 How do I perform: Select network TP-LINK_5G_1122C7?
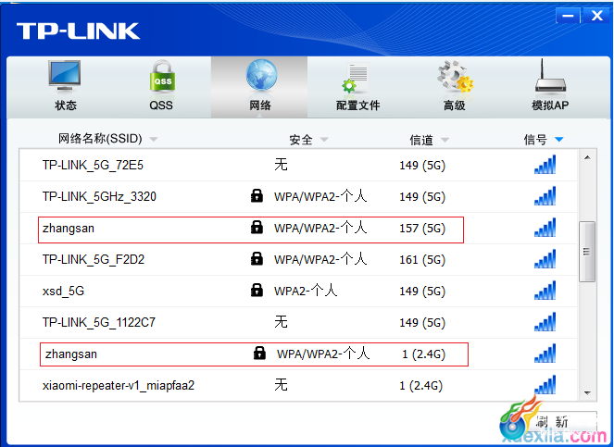click(x=298, y=323)
